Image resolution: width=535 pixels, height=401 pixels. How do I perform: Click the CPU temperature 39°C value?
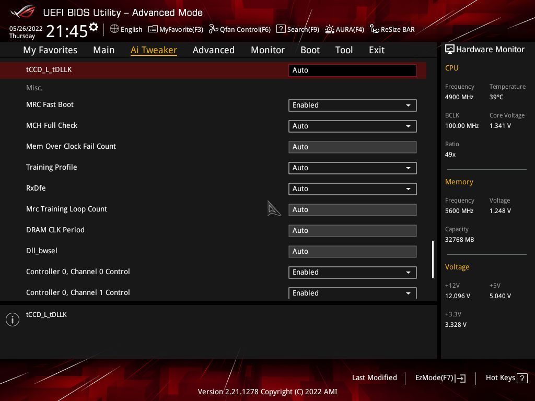(496, 97)
